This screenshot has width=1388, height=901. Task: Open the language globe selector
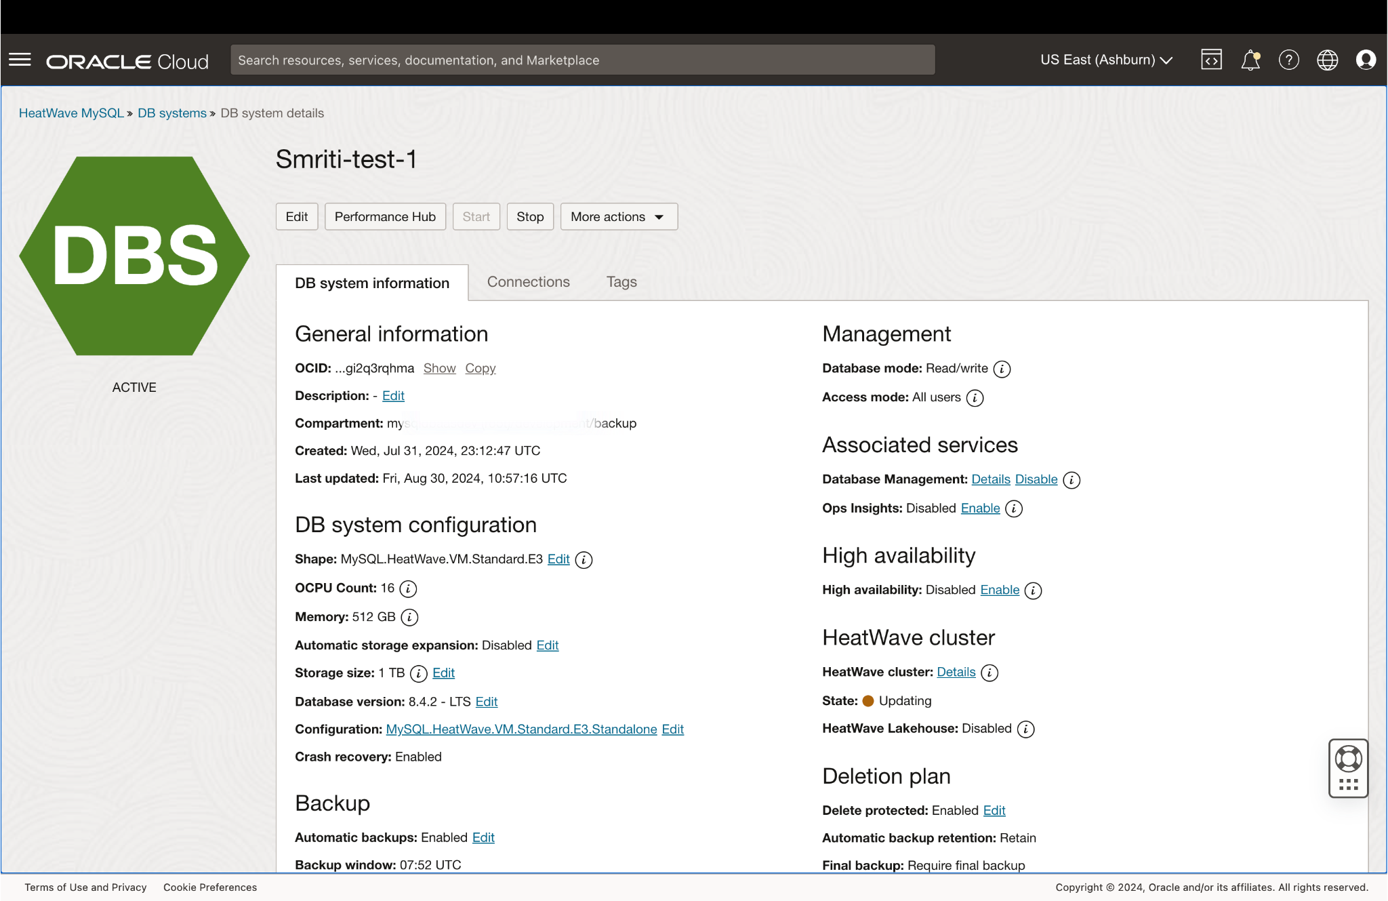pyautogui.click(x=1327, y=60)
